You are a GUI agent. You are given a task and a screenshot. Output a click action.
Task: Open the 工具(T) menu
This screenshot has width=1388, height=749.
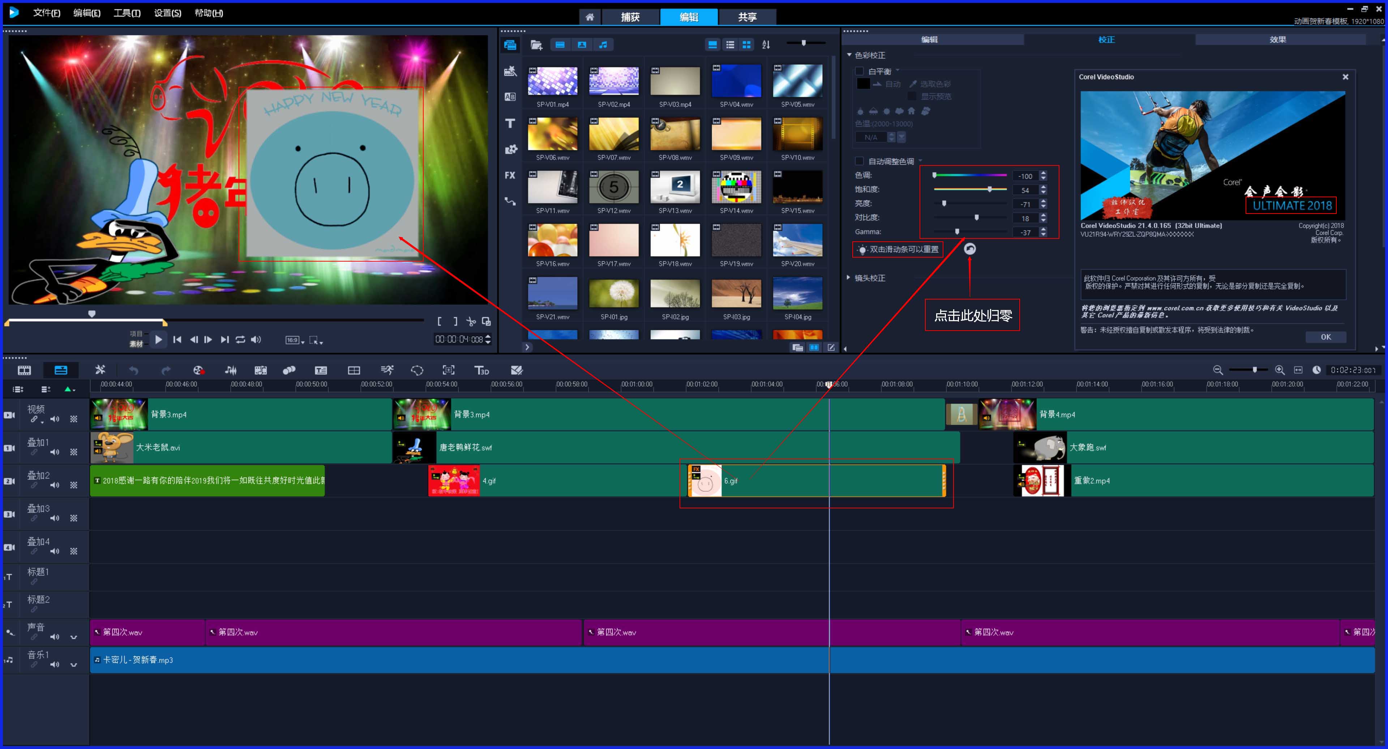point(127,13)
